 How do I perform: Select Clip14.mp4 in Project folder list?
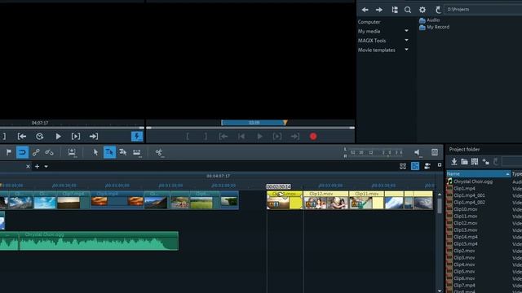pyautogui.click(x=466, y=237)
